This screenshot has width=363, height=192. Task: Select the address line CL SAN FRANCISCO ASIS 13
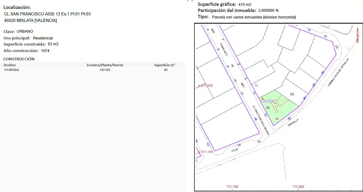(x=47, y=14)
